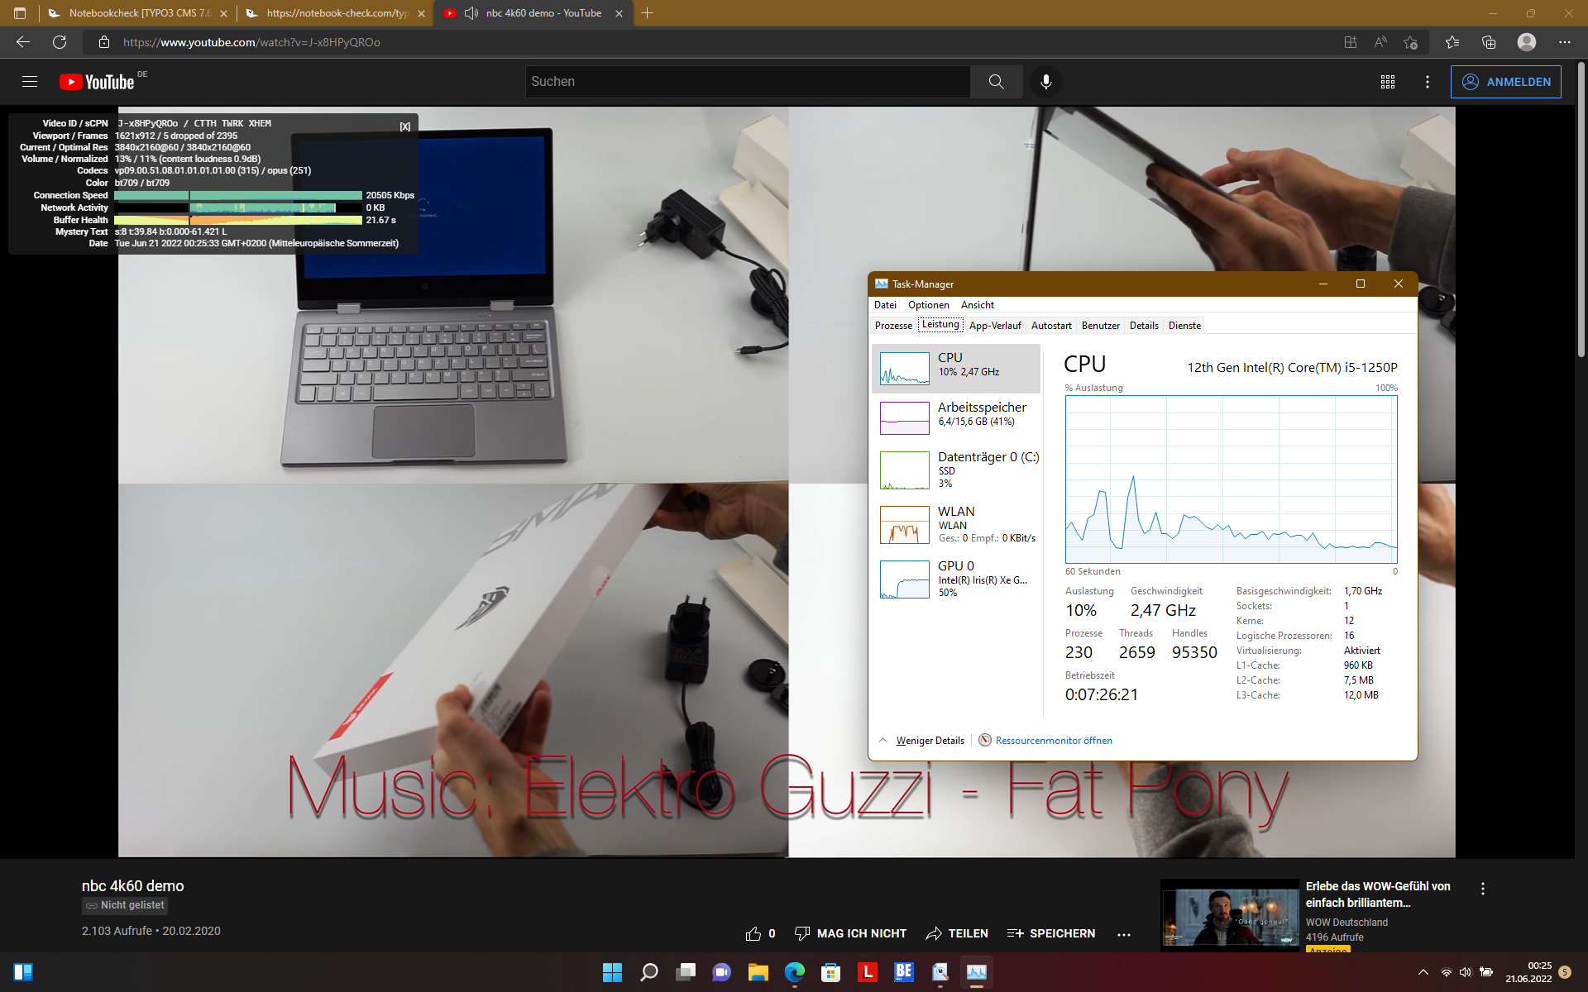
Task: Switch to the Prozesse tab
Action: pyautogui.click(x=893, y=326)
